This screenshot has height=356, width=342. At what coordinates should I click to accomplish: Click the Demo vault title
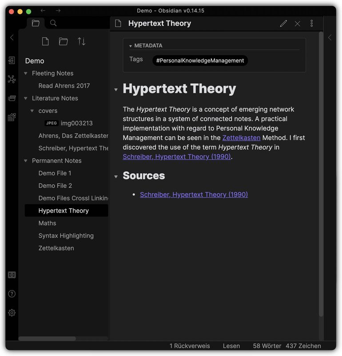coord(35,61)
